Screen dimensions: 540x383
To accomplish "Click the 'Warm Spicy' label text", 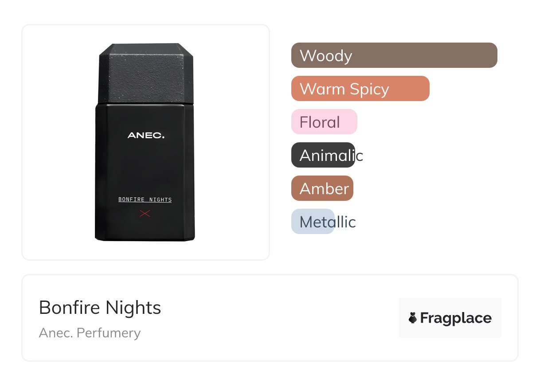I will (344, 89).
